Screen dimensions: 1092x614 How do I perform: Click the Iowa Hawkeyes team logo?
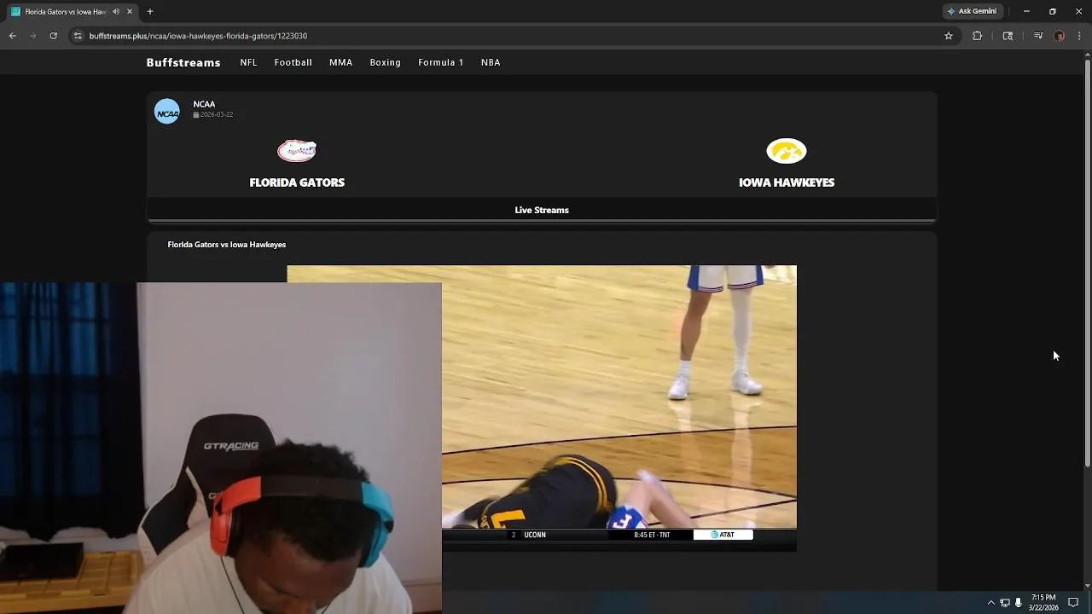tap(787, 151)
